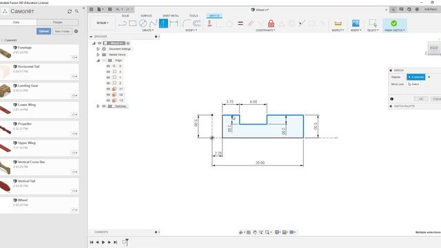The image size is (441, 248).
Task: Jump to timeline end
Action: pos(115,242)
